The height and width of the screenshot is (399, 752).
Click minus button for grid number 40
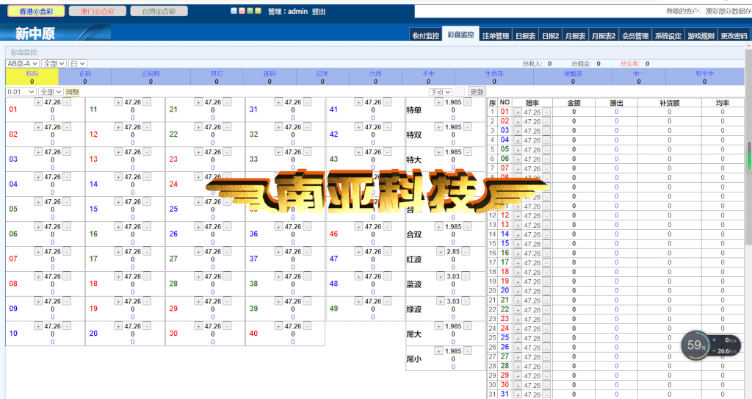click(307, 326)
